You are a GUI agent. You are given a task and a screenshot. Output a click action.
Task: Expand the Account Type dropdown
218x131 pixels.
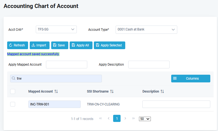click(x=146, y=29)
